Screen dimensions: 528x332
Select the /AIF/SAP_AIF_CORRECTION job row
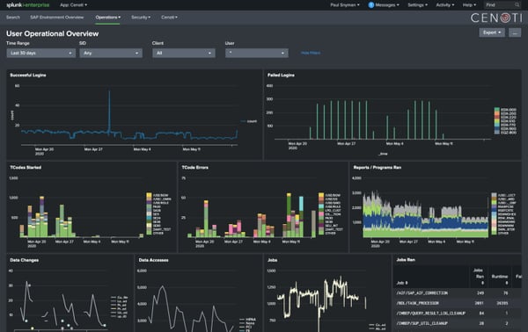click(x=458, y=293)
